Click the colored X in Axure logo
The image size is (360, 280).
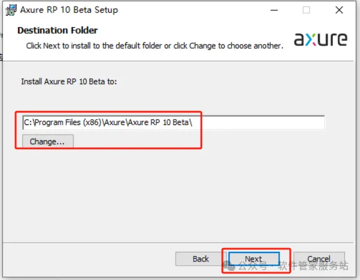(x=311, y=40)
